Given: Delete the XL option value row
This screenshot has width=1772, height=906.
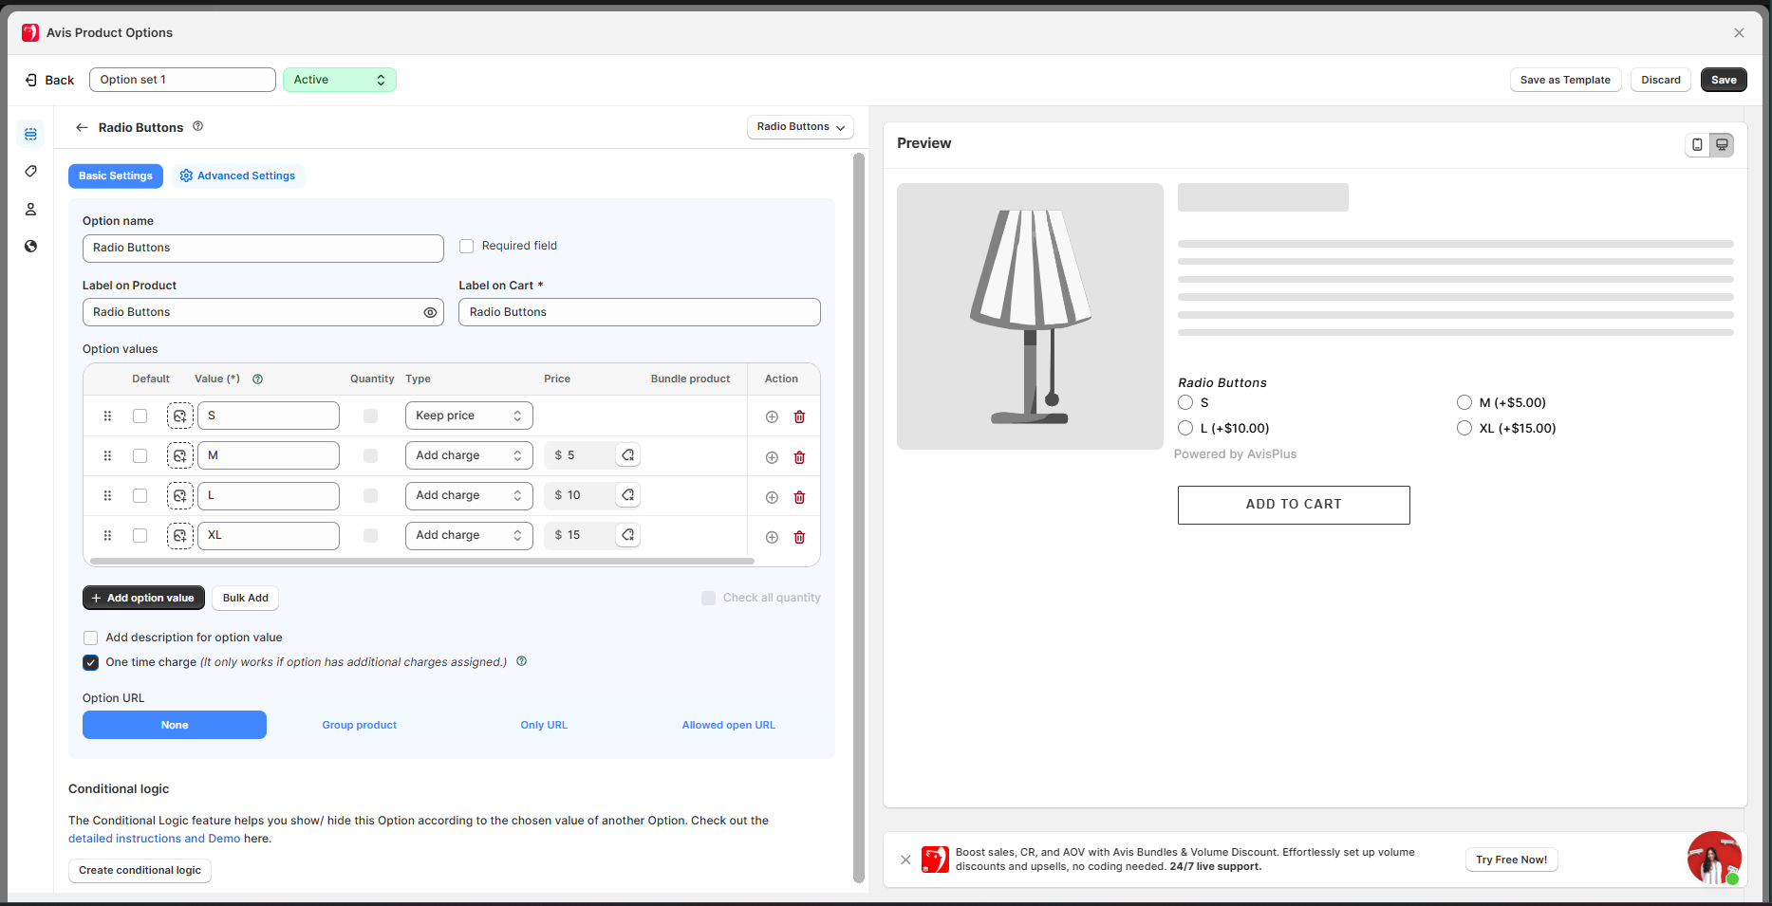Looking at the screenshot, I should (799, 537).
